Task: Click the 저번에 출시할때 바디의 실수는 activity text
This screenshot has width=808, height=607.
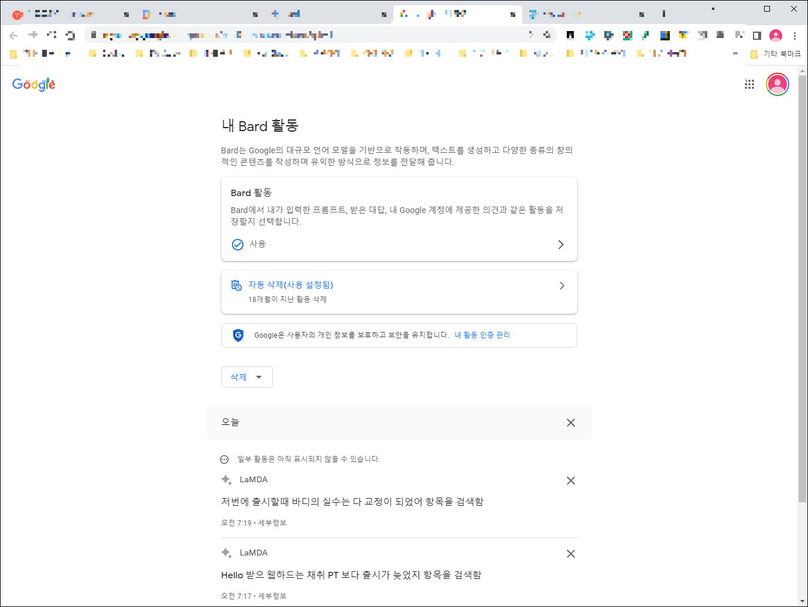Action: click(352, 502)
